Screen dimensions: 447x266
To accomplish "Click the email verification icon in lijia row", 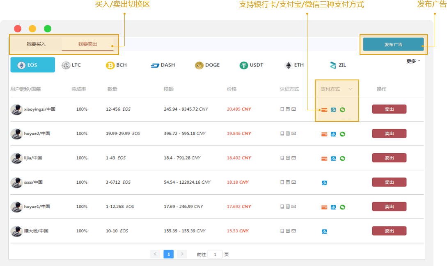I will 294,158.
